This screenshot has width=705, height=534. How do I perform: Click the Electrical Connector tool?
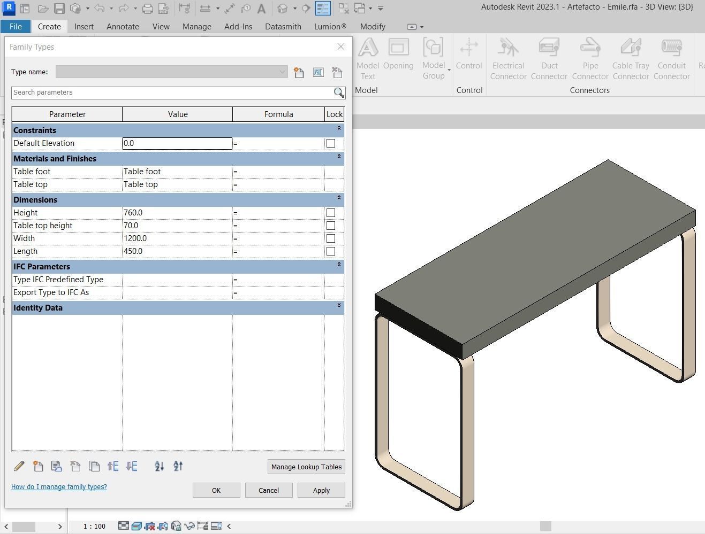point(509,59)
